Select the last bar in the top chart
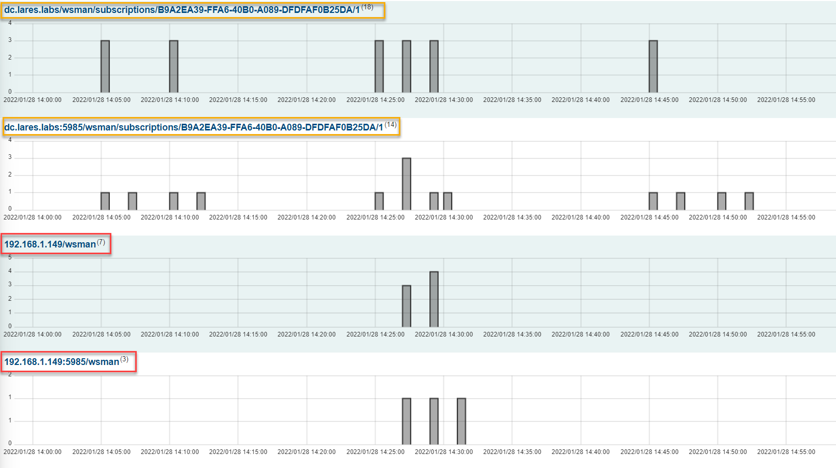This screenshot has height=468, width=836. click(x=653, y=66)
